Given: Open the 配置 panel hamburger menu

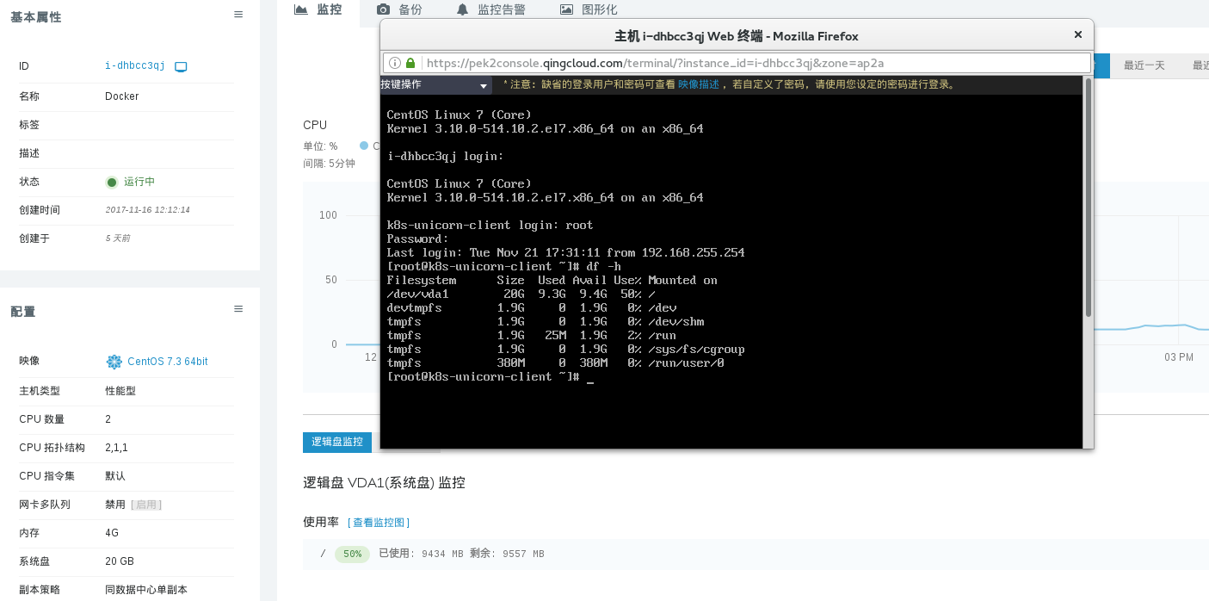Looking at the screenshot, I should 238,308.
